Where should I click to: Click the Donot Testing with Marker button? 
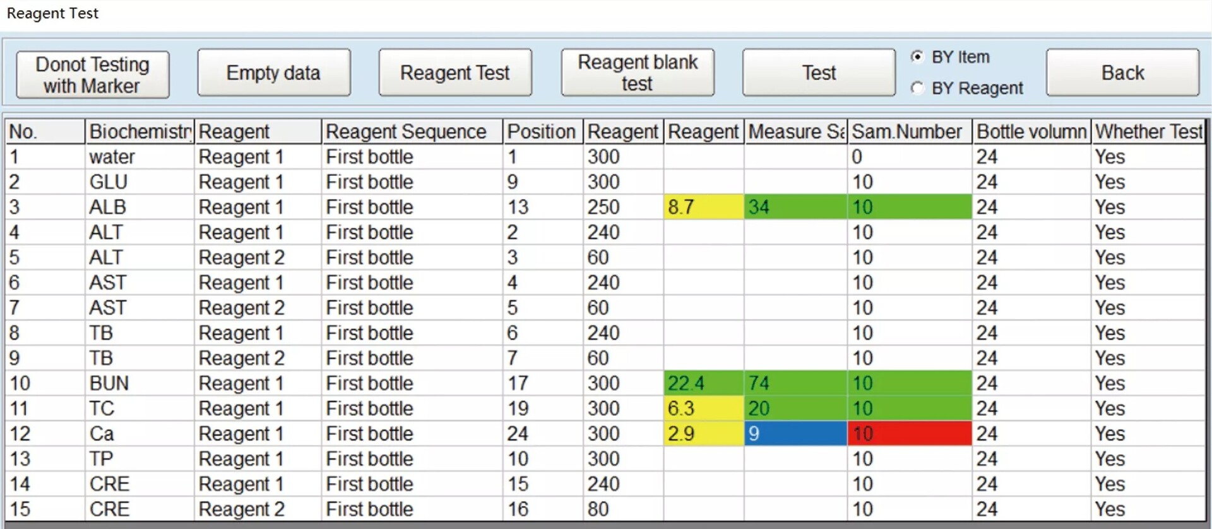pos(93,74)
